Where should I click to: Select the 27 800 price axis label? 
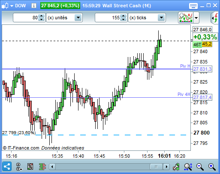pyautogui.click(x=202, y=133)
